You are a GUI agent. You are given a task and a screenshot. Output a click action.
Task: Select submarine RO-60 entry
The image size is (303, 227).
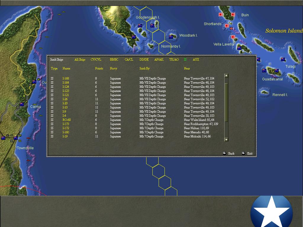pyautogui.click(x=67, y=120)
